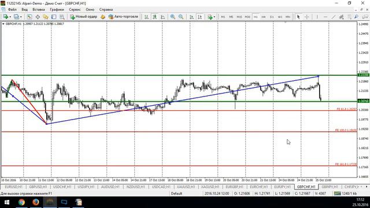The image size is (370, 208).
Task: Switch to the GBPJPY,H1 chart tab
Action: pyautogui.click(x=330, y=187)
